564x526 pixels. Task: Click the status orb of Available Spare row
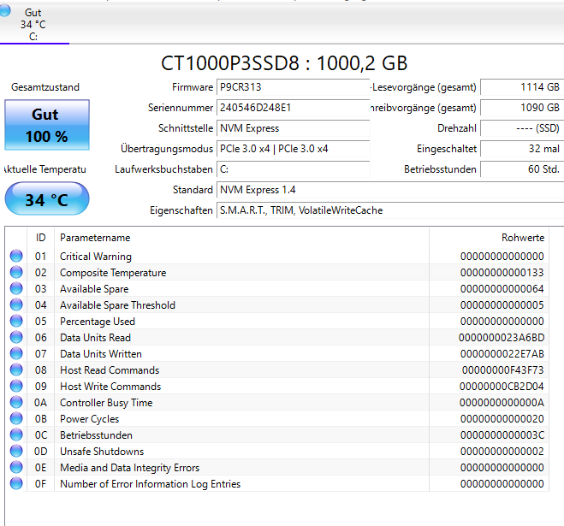16,288
